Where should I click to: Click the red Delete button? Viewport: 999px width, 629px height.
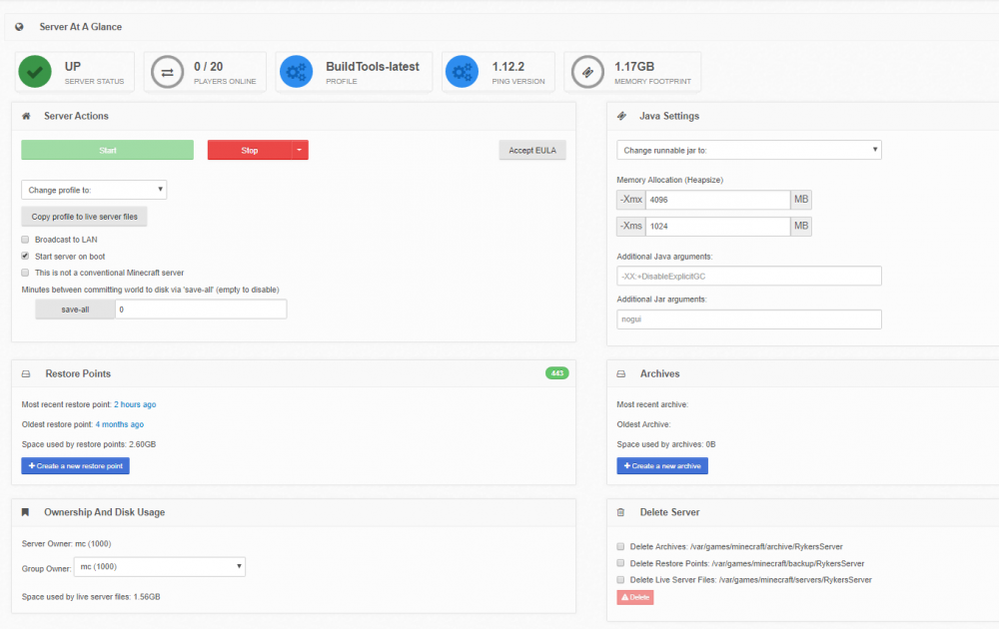click(x=635, y=597)
